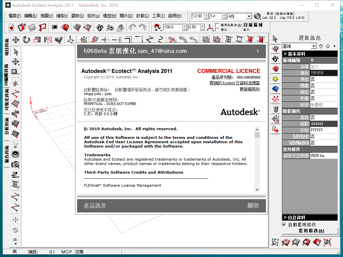
Task: Click the license text scrollbar down arrow
Action: 257,190
